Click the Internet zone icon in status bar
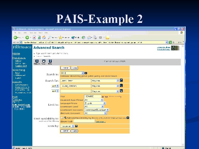Screen dimensions: 199x149 [x=163, y=148]
